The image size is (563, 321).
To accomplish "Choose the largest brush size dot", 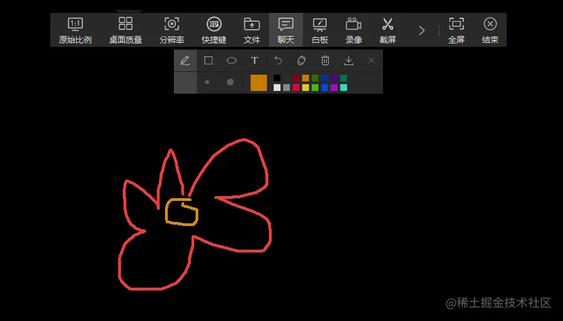I will pyautogui.click(x=230, y=82).
